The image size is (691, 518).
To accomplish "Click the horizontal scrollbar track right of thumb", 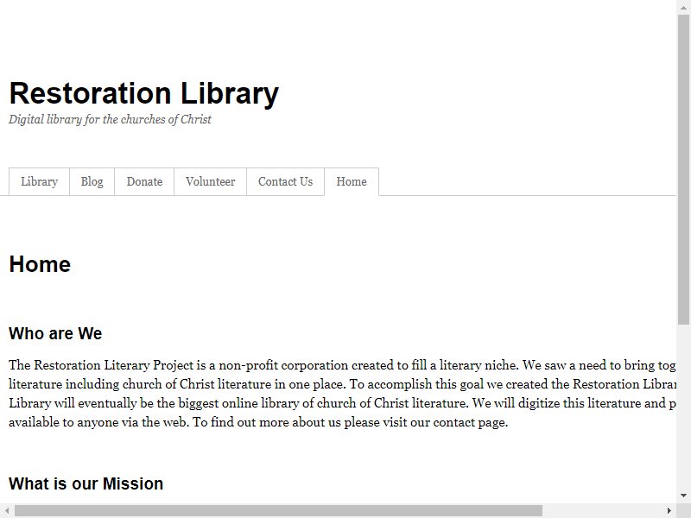I will (x=602, y=511).
